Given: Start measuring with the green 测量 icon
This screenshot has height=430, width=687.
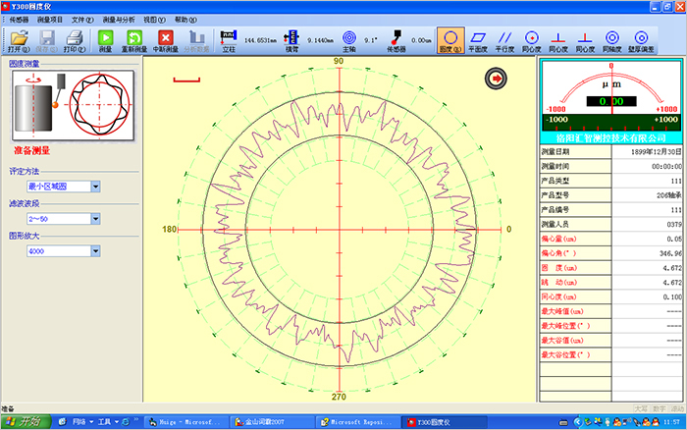Looking at the screenshot, I should (x=105, y=39).
